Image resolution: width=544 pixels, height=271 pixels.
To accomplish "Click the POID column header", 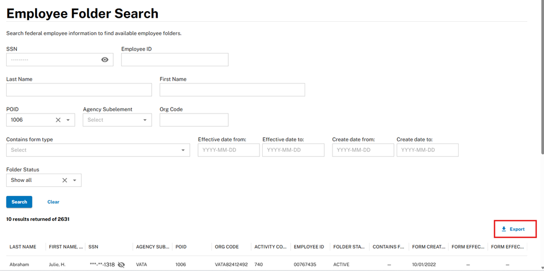I will click(x=181, y=247).
